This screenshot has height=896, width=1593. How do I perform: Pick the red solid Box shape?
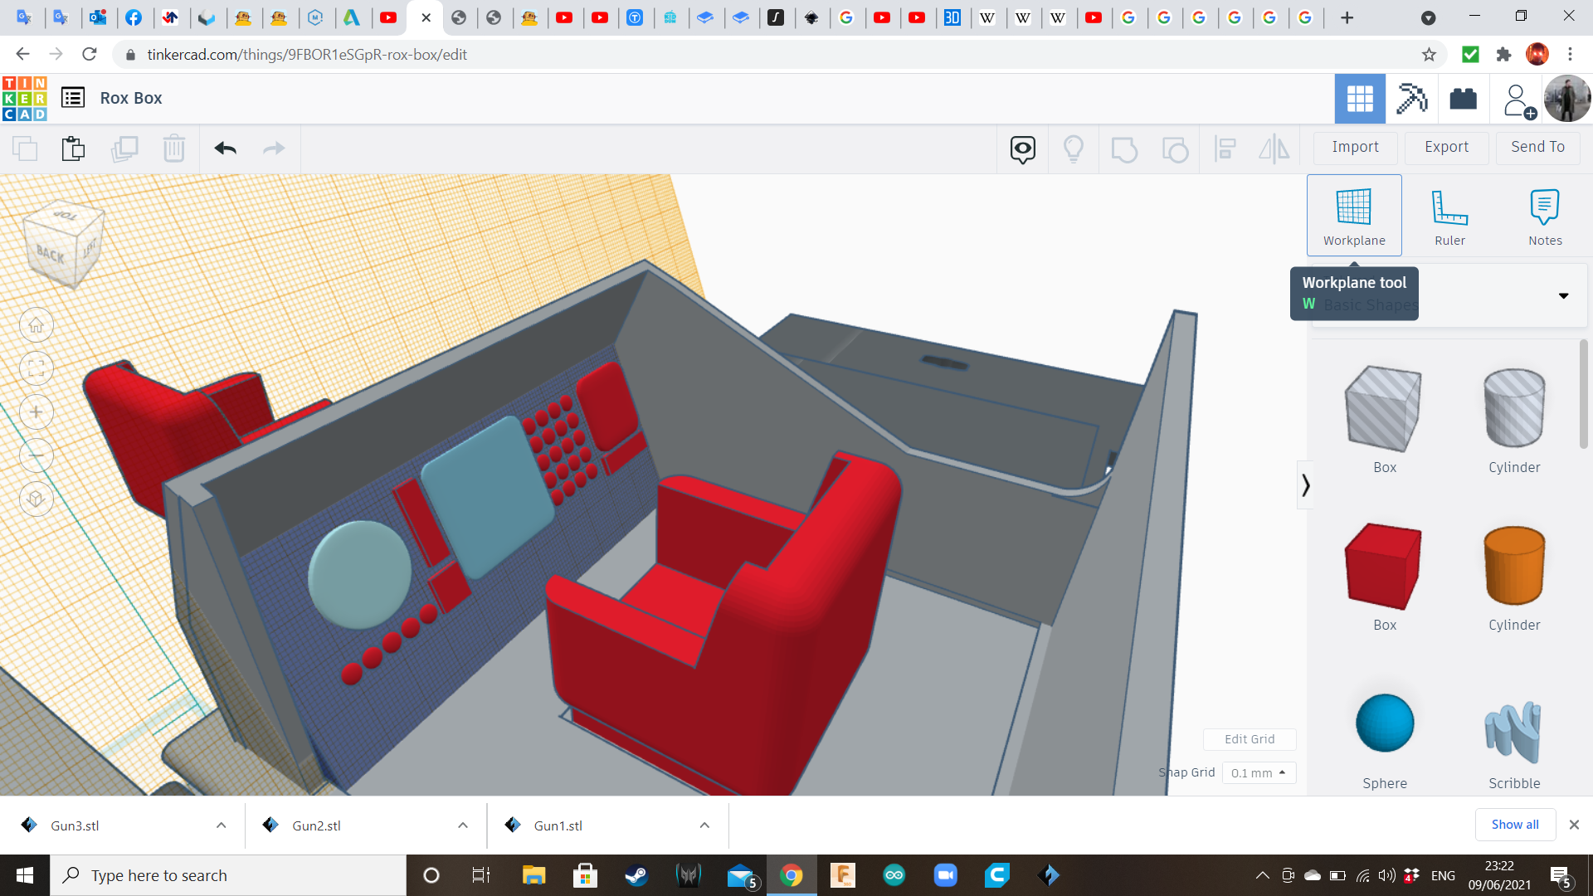[1384, 567]
